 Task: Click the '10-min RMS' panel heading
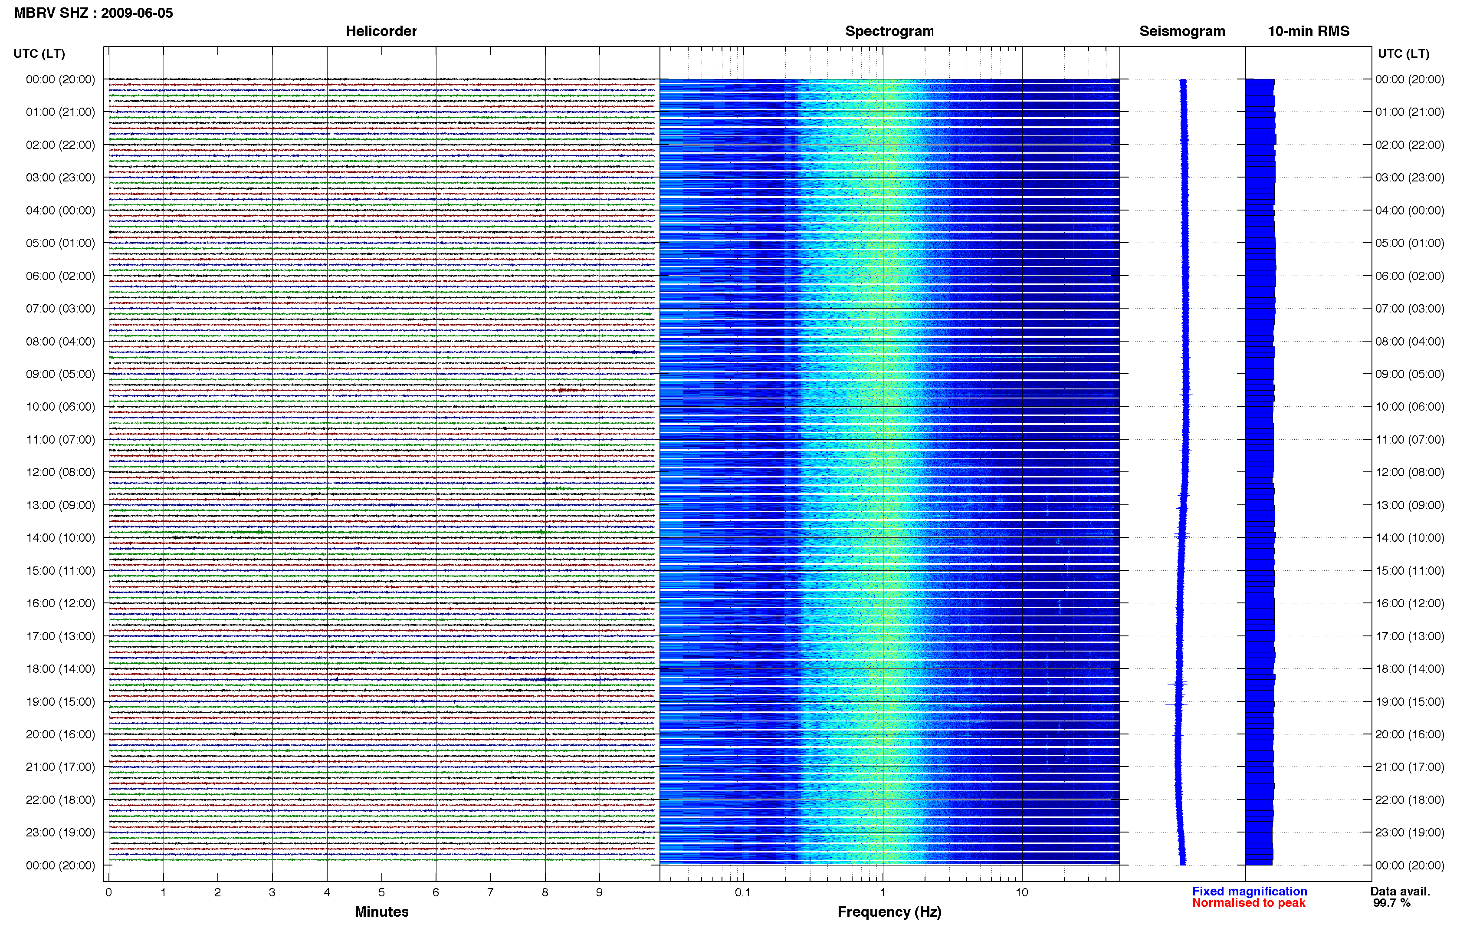(x=1308, y=31)
